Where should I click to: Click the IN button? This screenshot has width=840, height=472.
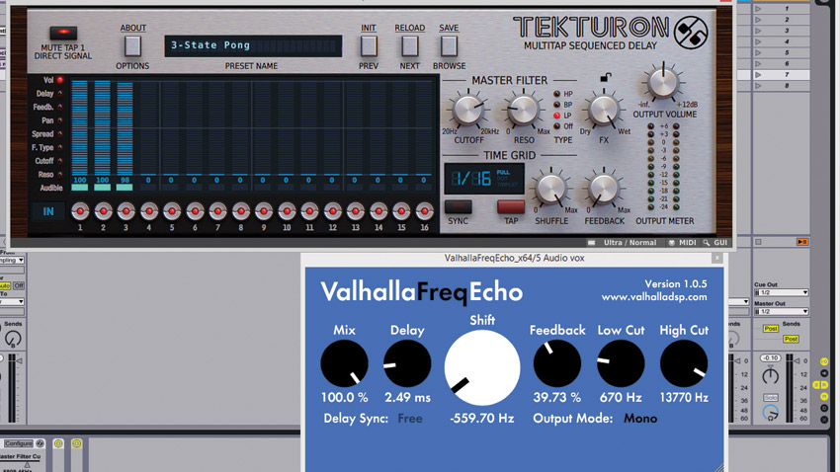click(x=48, y=211)
